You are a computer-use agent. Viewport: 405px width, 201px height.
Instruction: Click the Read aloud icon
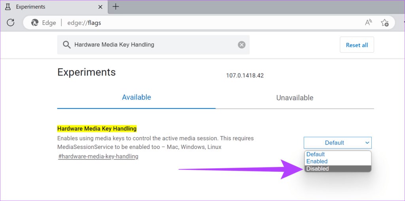coord(368,23)
